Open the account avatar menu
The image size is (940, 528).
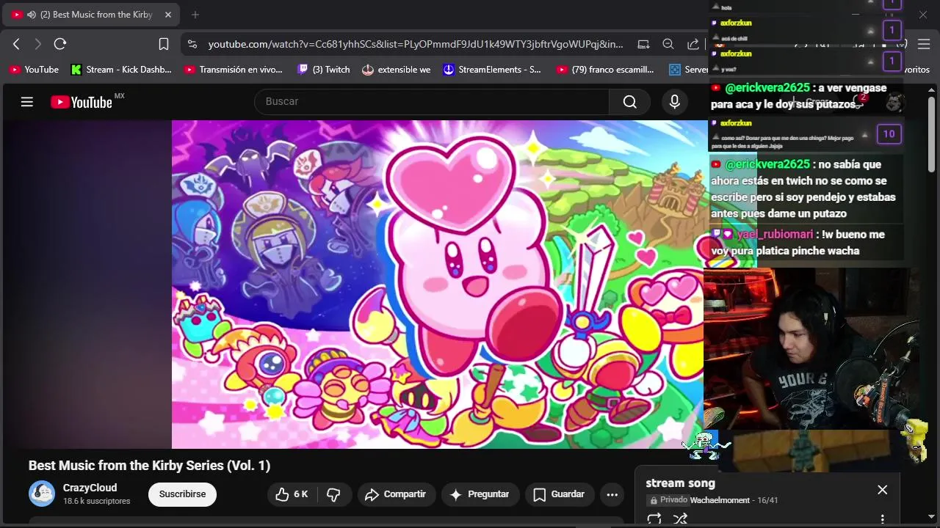coord(894,102)
